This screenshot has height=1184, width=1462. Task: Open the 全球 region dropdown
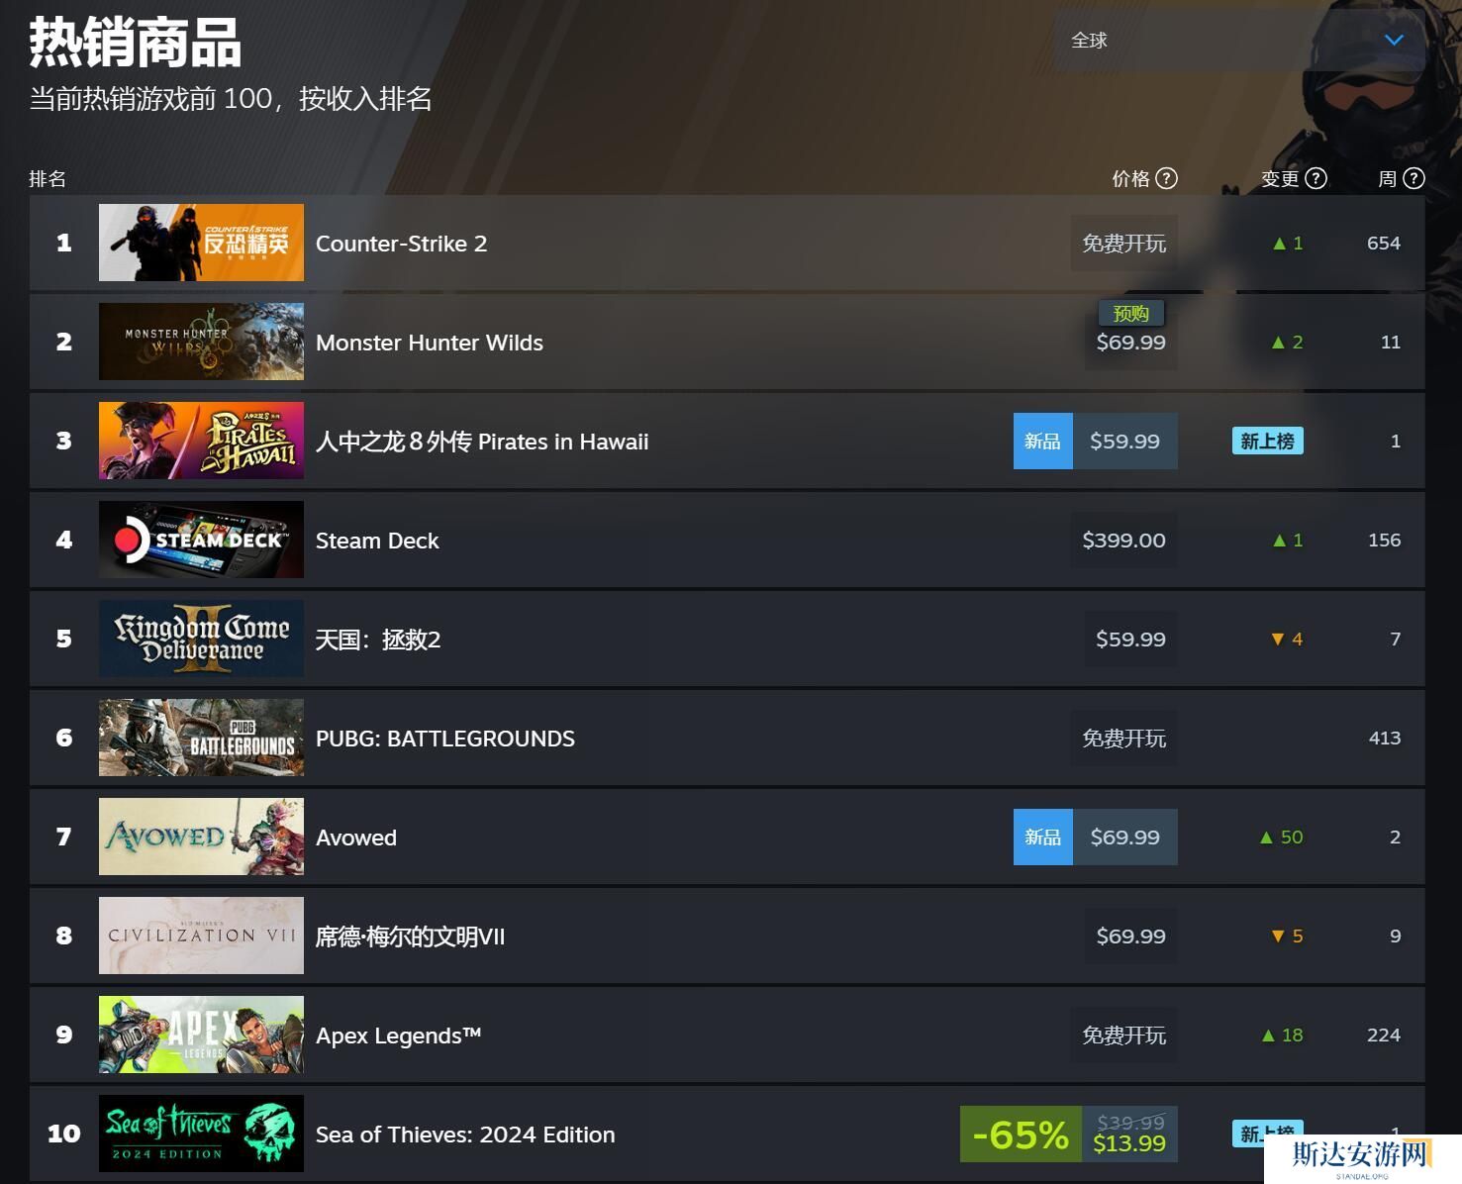[1239, 41]
